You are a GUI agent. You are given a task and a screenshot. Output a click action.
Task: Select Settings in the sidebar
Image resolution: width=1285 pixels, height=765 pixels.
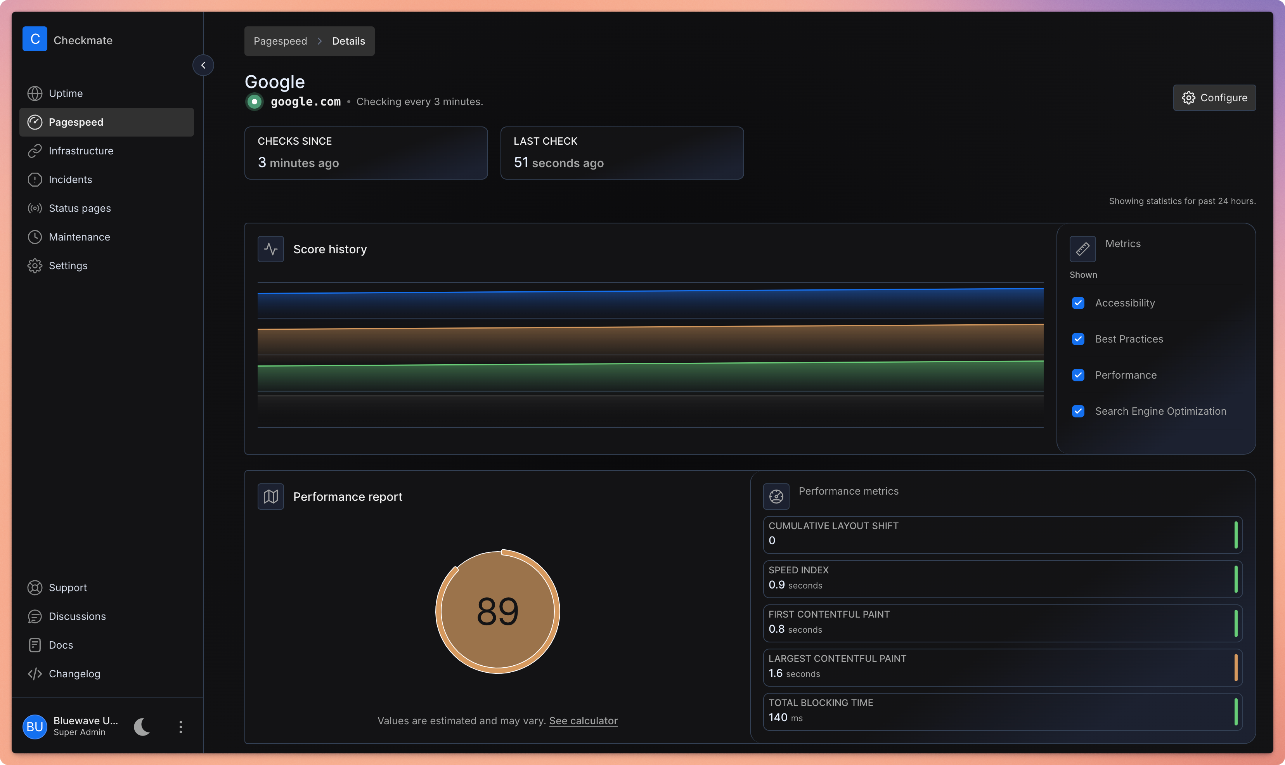click(68, 266)
